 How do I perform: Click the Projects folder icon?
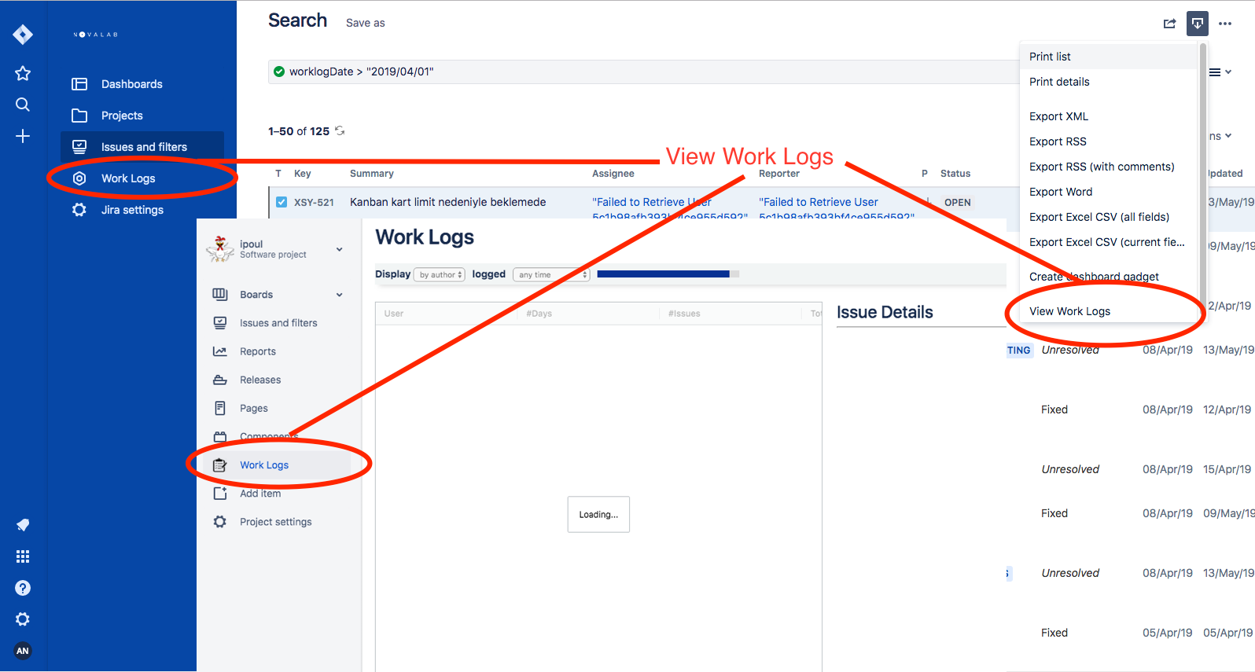click(x=79, y=116)
